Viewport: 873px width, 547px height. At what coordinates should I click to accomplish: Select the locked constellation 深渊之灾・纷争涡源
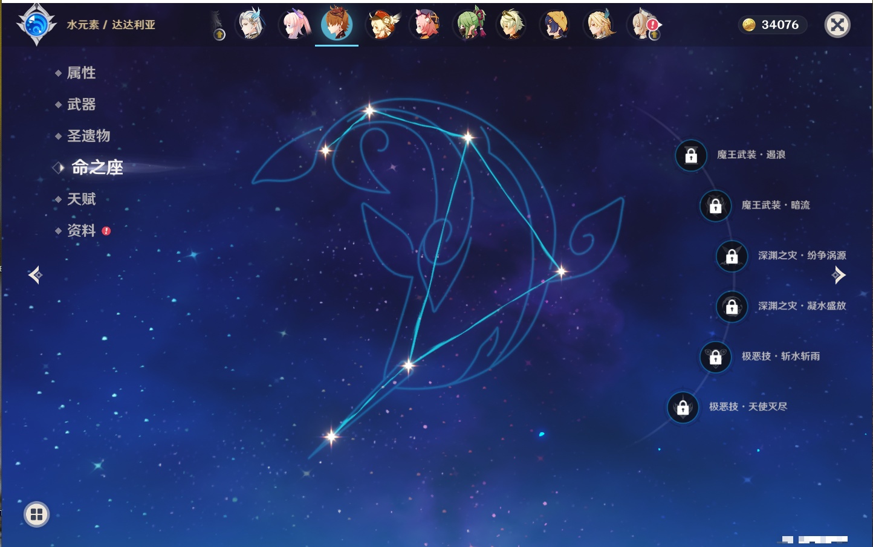pyautogui.click(x=732, y=256)
